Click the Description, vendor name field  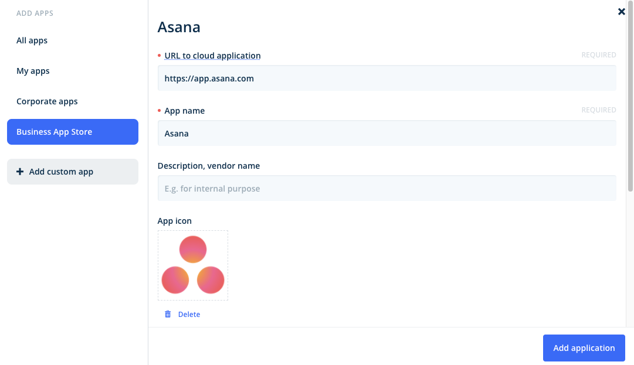[387, 189]
